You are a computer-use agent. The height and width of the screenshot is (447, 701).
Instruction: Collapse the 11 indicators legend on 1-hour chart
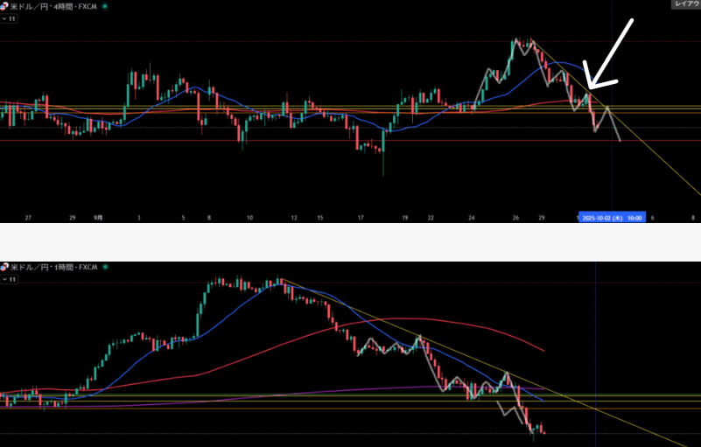click(x=9, y=278)
